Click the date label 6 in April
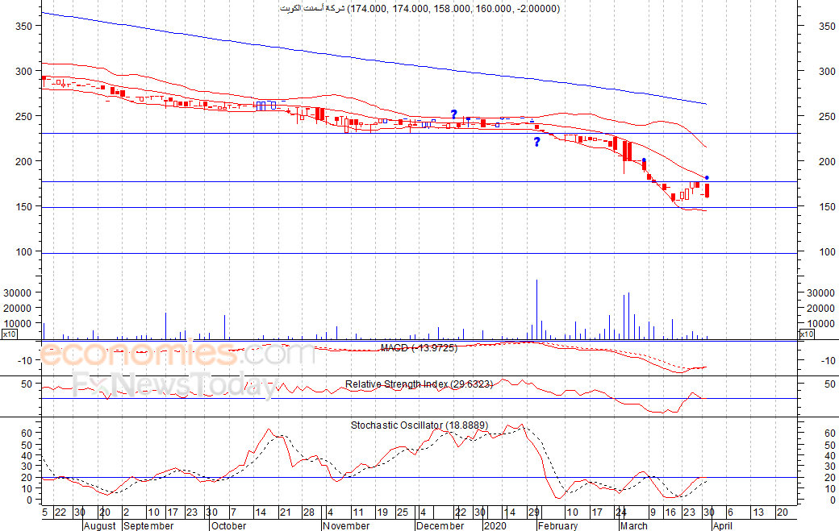This screenshot has width=839, height=531. point(730,512)
